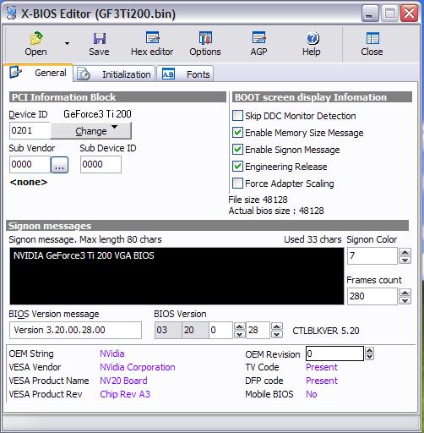Viewport: 424px width, 433px height.
Task: Decrease Frames count value
Action: 405,300
